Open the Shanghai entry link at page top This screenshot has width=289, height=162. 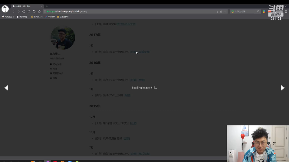pyautogui.click(x=126, y=24)
